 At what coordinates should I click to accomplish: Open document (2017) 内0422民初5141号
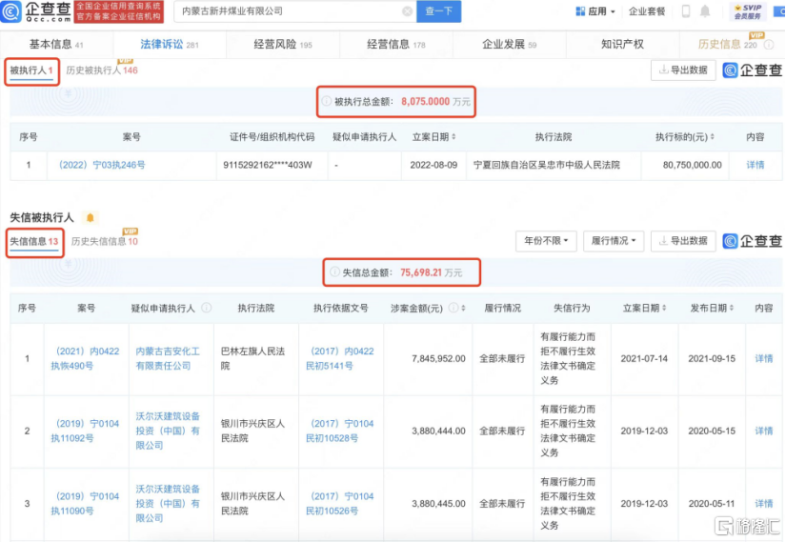tap(341, 358)
